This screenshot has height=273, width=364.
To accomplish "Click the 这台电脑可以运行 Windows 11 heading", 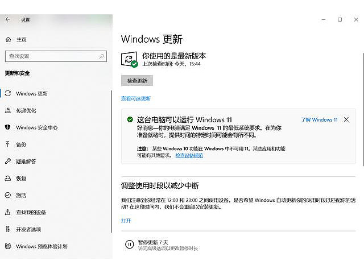I will (x=184, y=120).
